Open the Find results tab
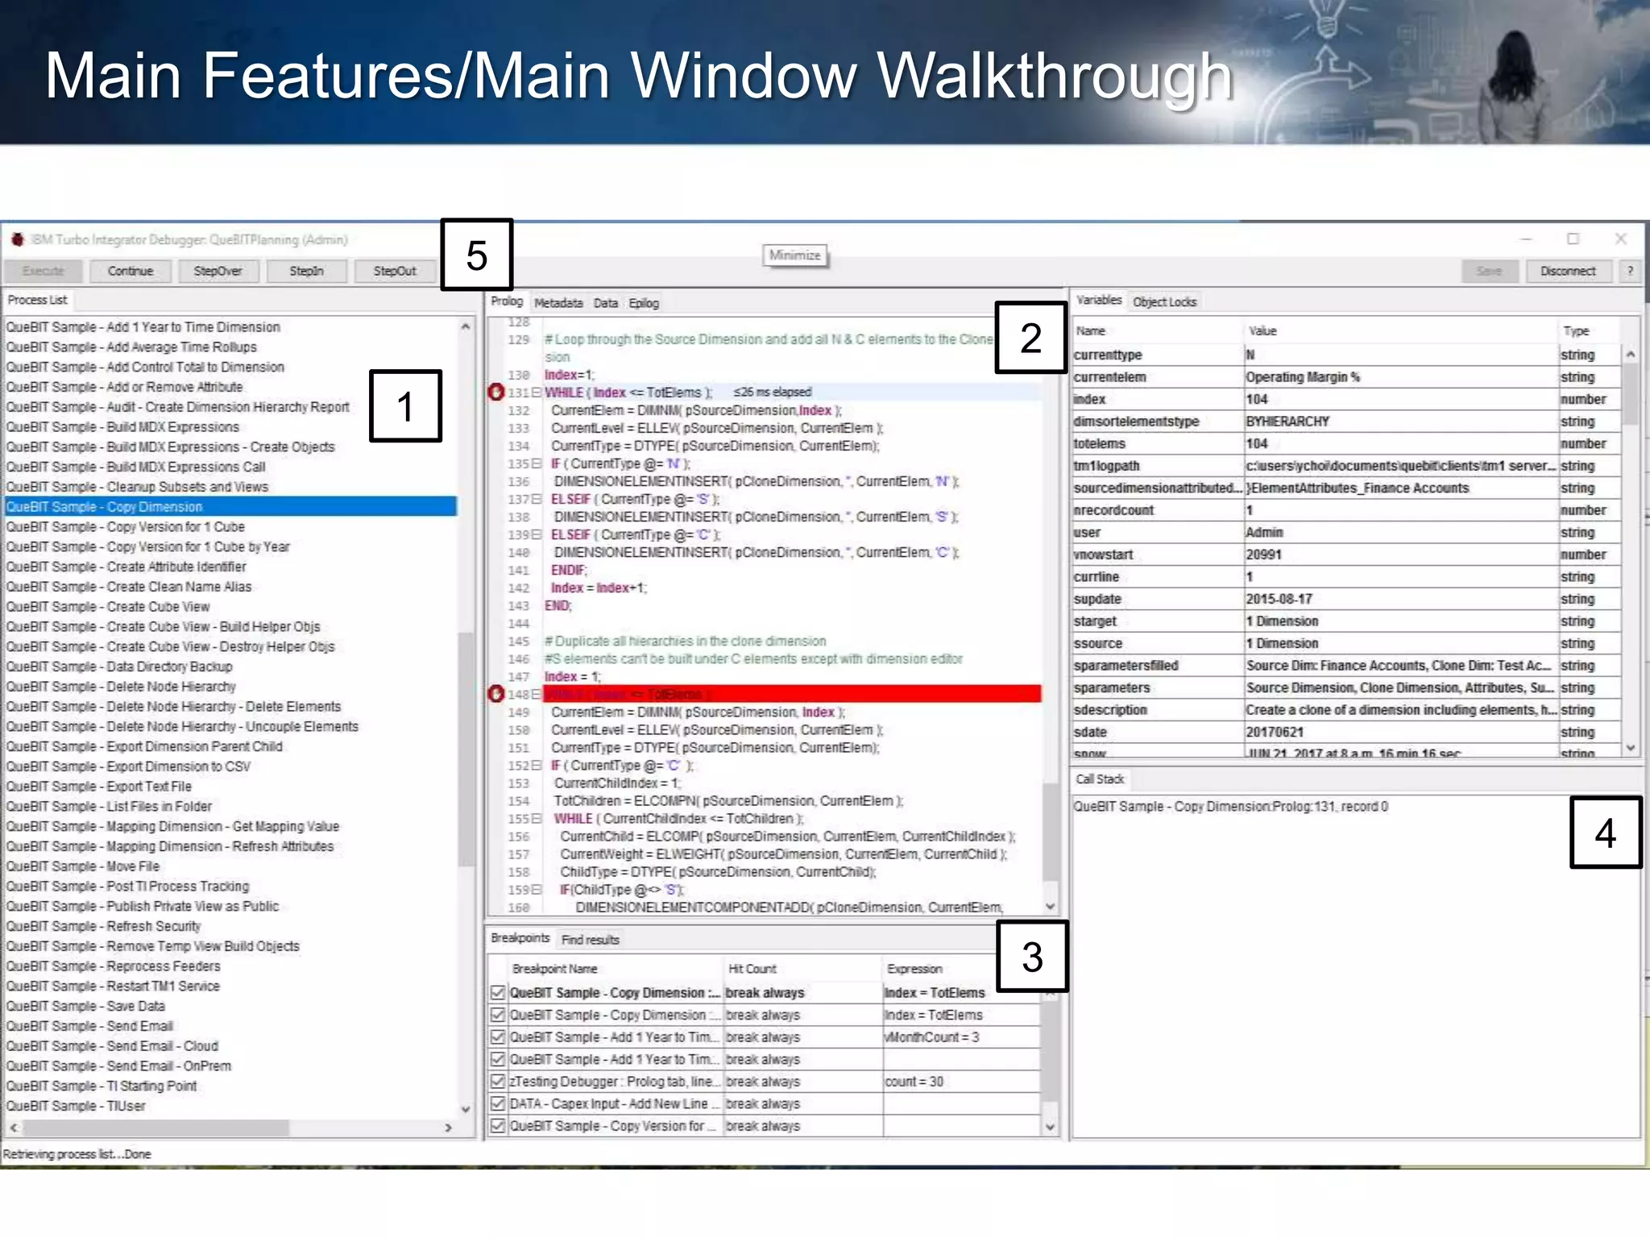Image resolution: width=1650 pixels, height=1238 pixels. point(590,940)
